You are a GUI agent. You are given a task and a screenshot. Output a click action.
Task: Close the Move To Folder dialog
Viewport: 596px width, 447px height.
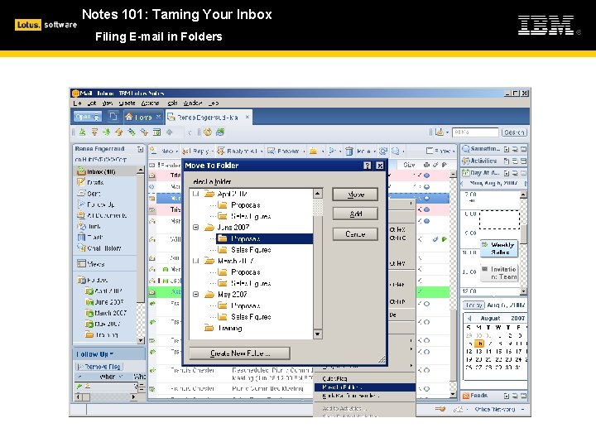pos(380,166)
